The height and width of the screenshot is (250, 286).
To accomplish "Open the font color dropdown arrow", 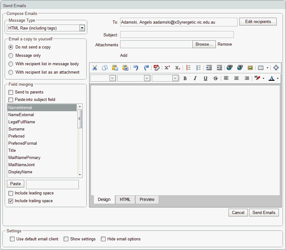I will [278, 78].
